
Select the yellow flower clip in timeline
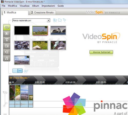coord(18,93)
